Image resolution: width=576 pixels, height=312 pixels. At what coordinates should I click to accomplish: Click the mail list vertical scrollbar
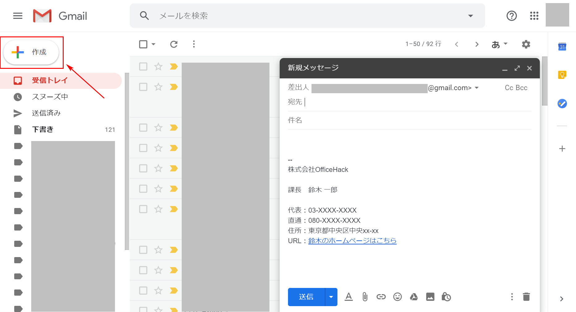pyautogui.click(x=545, y=81)
